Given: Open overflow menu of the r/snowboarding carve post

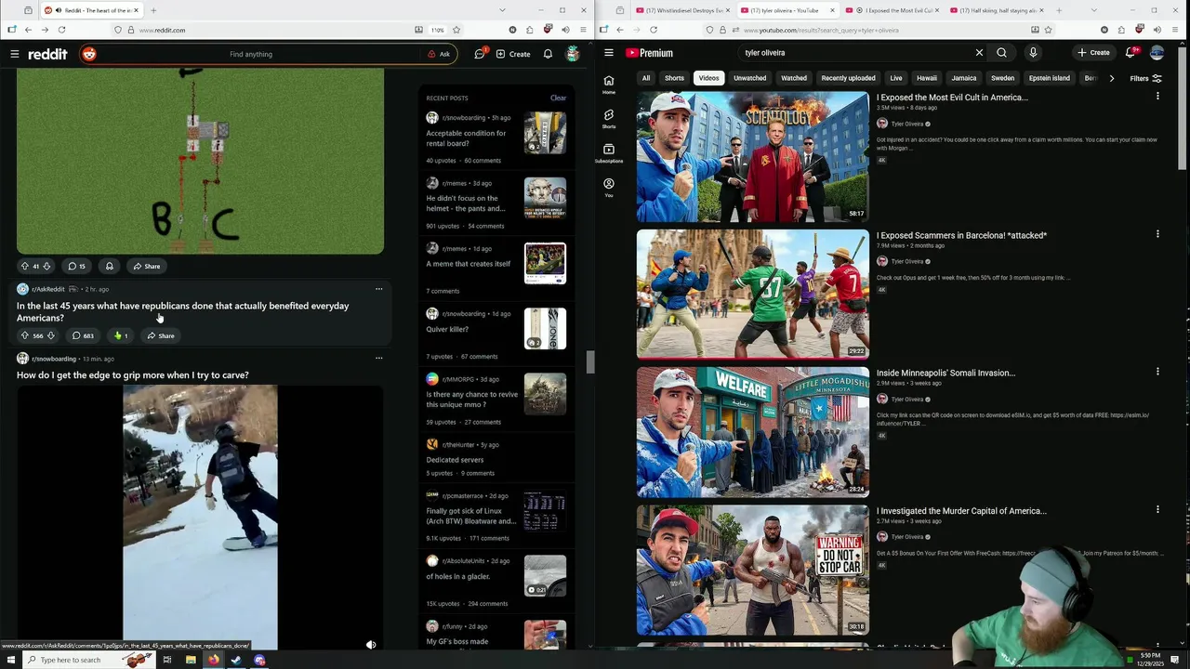Looking at the screenshot, I should pos(378,358).
